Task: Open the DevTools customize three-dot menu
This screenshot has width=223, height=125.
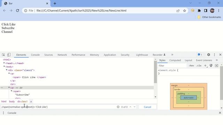Action: point(215,55)
